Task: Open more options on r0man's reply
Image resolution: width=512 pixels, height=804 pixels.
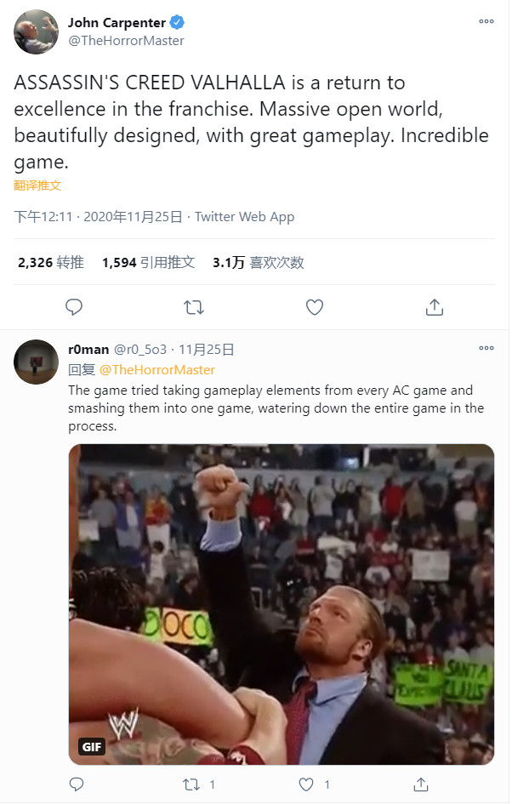Action: (486, 348)
